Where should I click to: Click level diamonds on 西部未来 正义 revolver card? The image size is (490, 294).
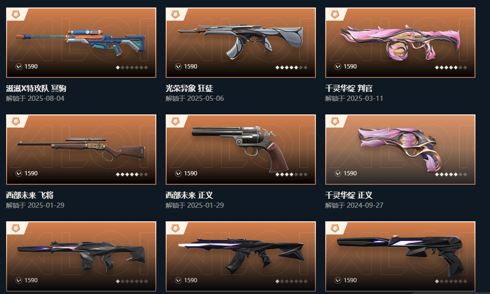tap(291, 174)
